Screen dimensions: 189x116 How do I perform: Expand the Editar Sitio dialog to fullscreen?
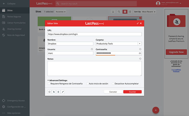point(137,23)
